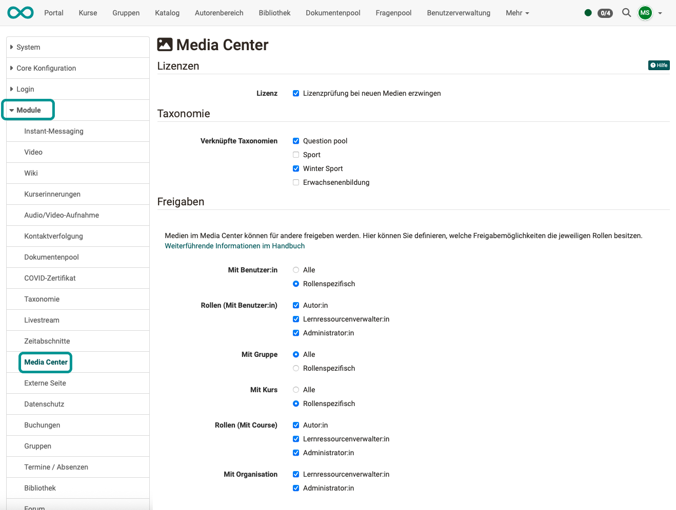Click the green server status dot

588,13
